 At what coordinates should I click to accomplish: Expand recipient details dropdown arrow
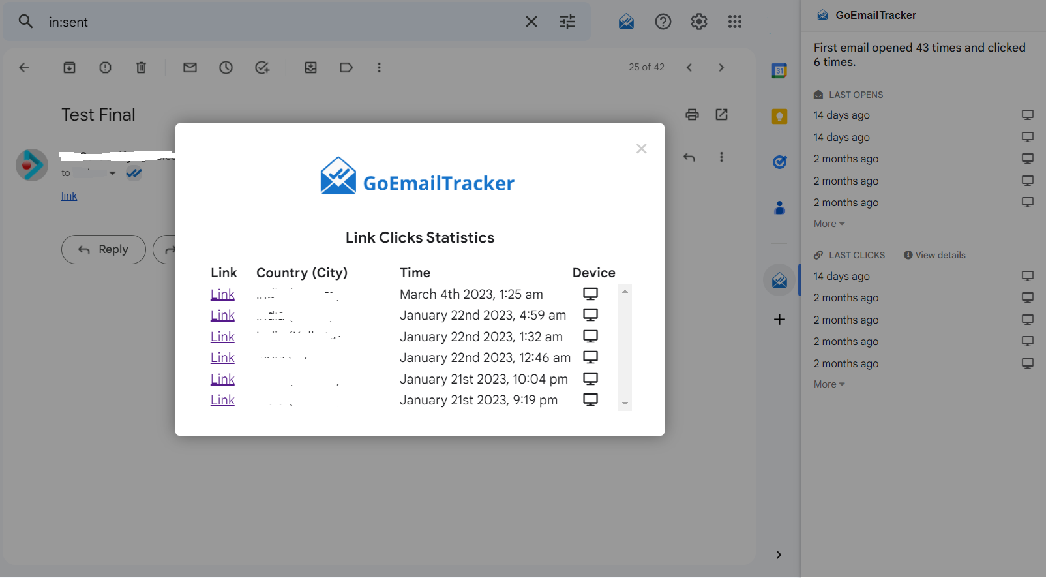113,174
